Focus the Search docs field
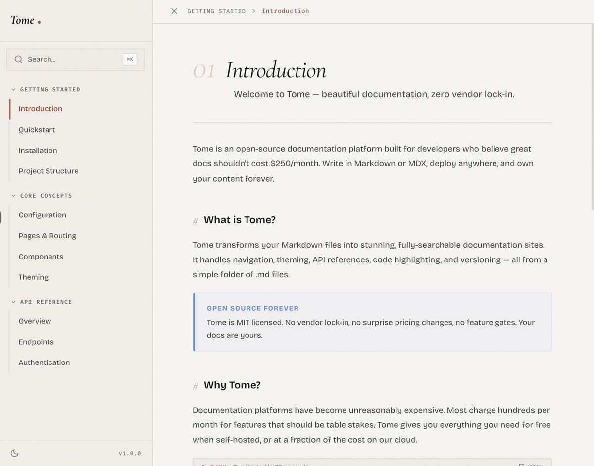The image size is (594, 466). click(75, 59)
